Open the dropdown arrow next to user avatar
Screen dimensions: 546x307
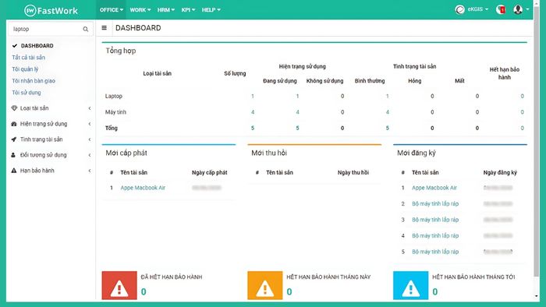point(527,9)
